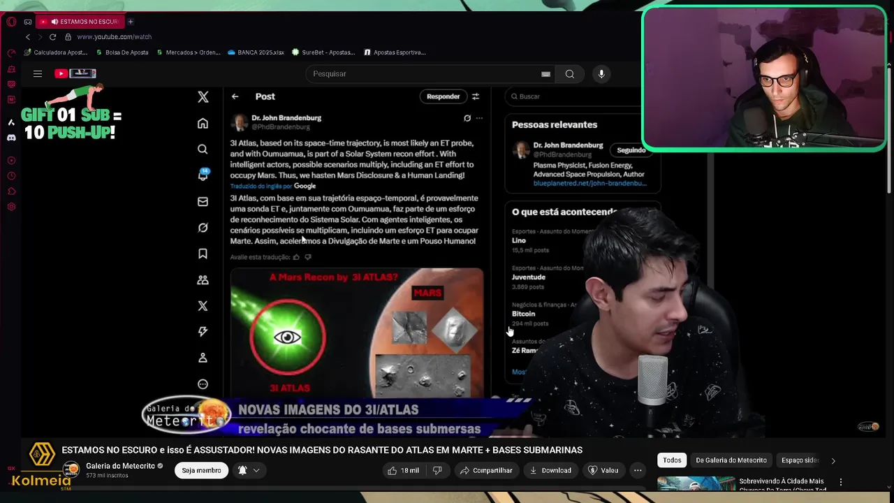This screenshot has width=894, height=503.
Task: Open the YouTube hamburger guide menu
Action: point(38,73)
